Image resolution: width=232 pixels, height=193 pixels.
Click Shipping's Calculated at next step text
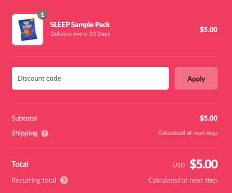[188, 133]
